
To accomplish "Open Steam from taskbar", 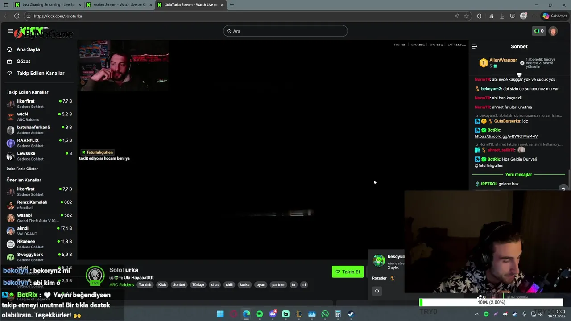I will [x=351, y=314].
